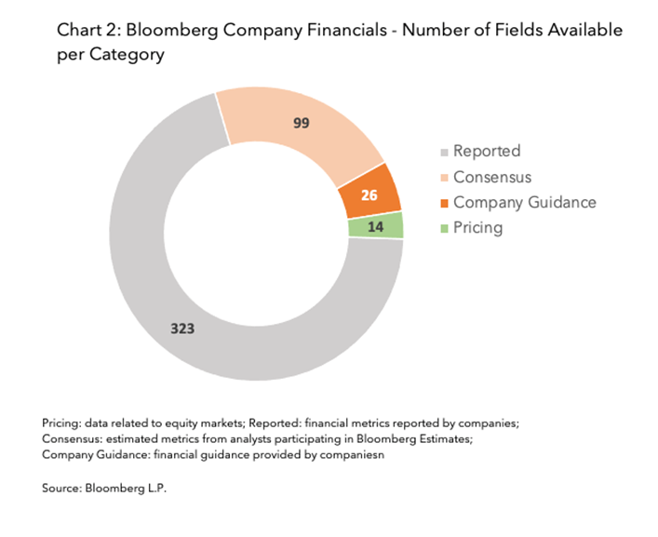Click the Pricing definition footnote line
The height and width of the screenshot is (537, 658).
(x=280, y=423)
